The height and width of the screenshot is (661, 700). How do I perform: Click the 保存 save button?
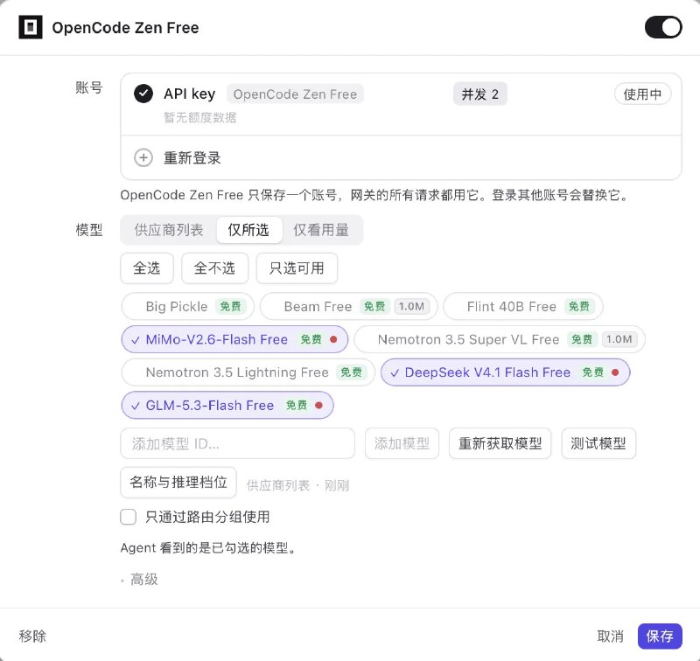(660, 636)
